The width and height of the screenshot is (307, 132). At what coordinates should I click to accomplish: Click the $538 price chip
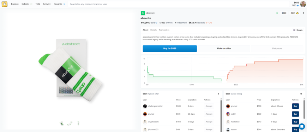click(x=284, y=13)
